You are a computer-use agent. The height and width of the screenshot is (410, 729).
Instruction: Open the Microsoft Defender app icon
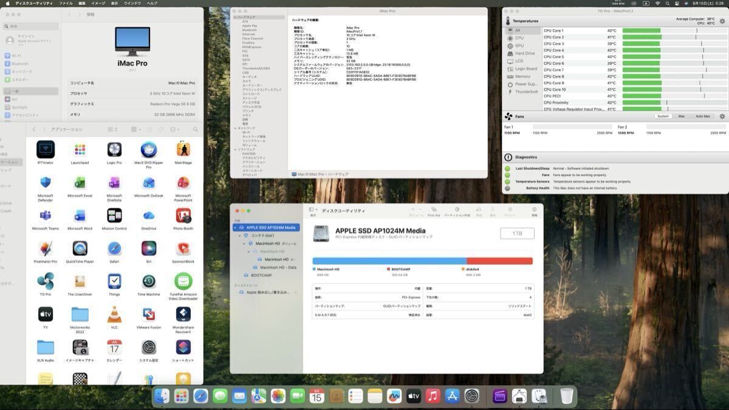click(x=46, y=183)
